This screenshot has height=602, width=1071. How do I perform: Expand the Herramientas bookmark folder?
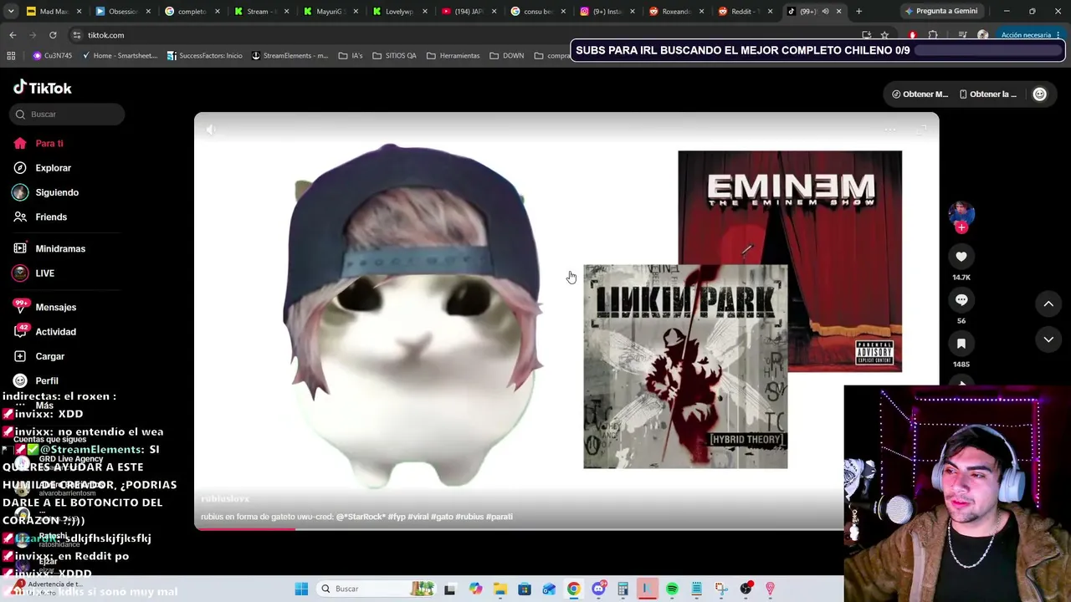click(453, 56)
